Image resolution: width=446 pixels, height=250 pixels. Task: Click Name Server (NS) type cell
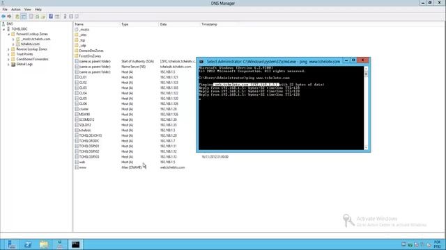click(x=133, y=67)
